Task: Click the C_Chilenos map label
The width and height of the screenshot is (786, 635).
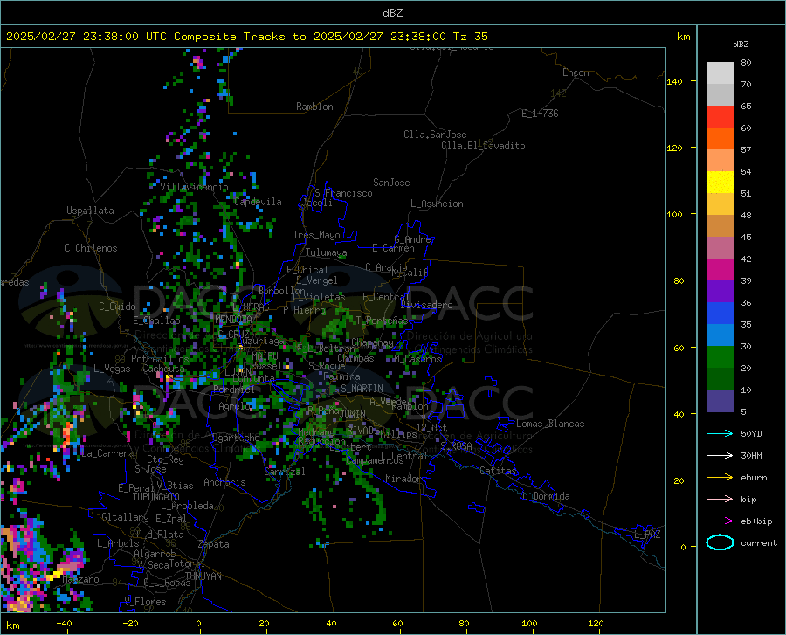Action: [91, 248]
